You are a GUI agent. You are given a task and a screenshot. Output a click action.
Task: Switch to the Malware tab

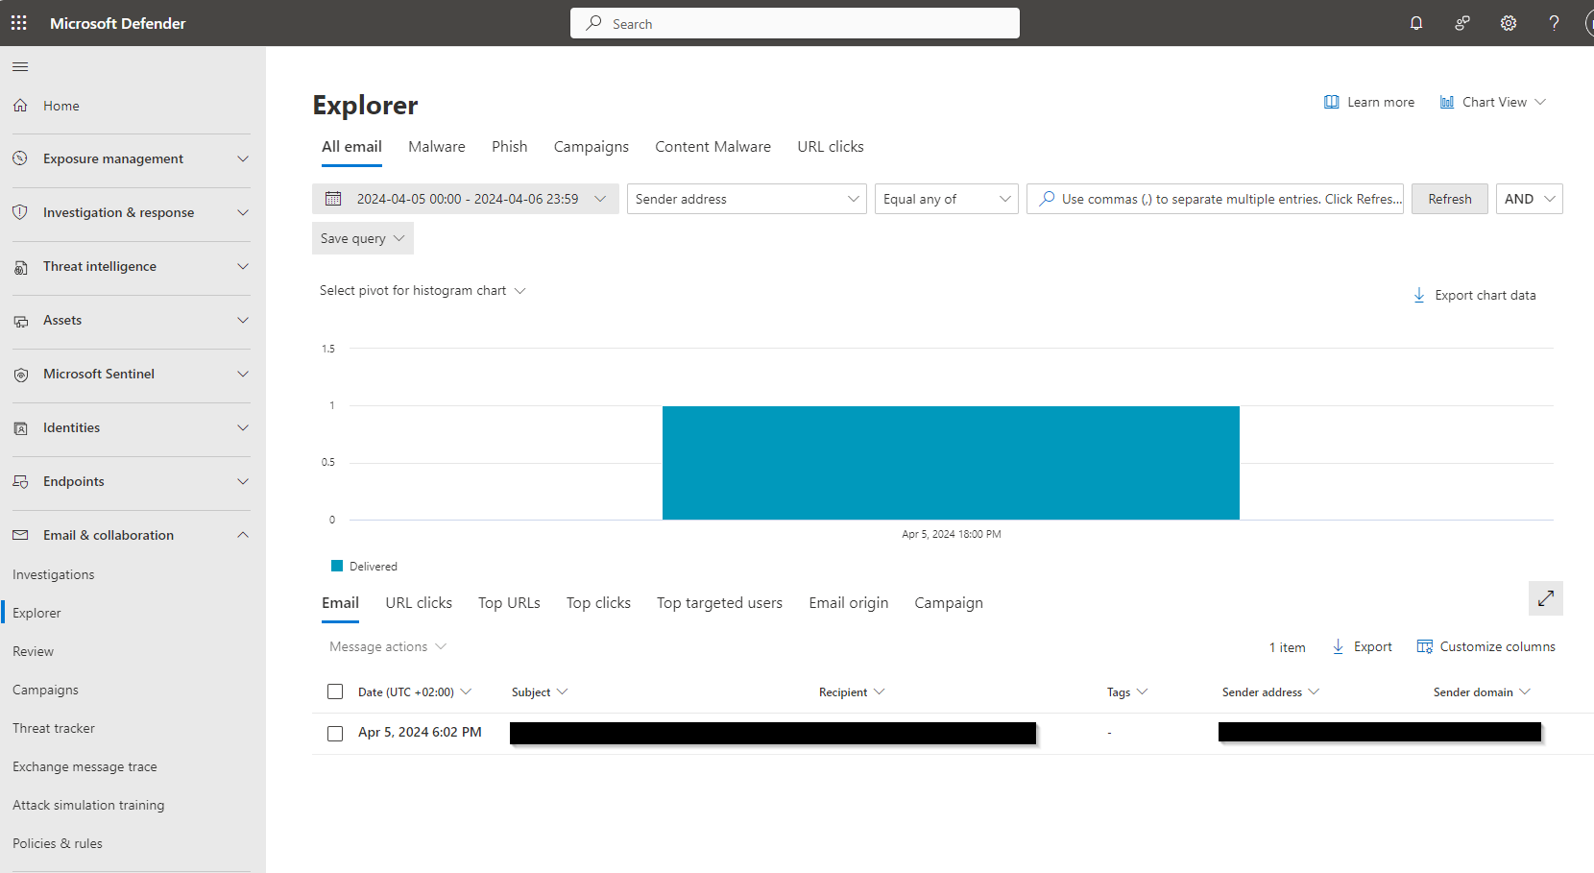(x=437, y=147)
